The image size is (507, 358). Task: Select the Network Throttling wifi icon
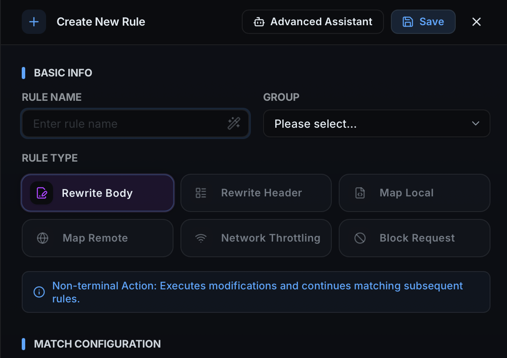coord(200,238)
